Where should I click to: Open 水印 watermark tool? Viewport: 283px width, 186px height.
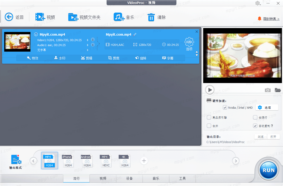click(60, 58)
